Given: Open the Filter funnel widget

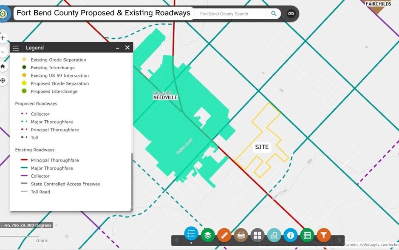Looking at the screenshot, I should point(324,235).
